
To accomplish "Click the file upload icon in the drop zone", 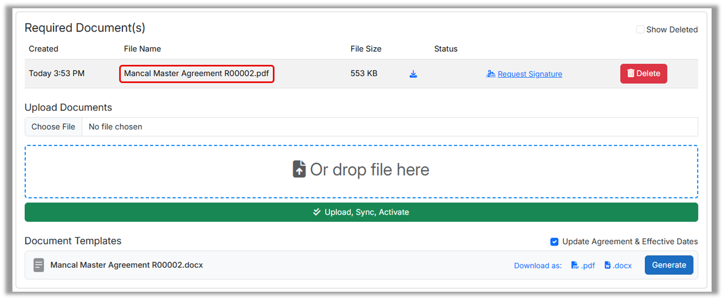I will click(299, 169).
